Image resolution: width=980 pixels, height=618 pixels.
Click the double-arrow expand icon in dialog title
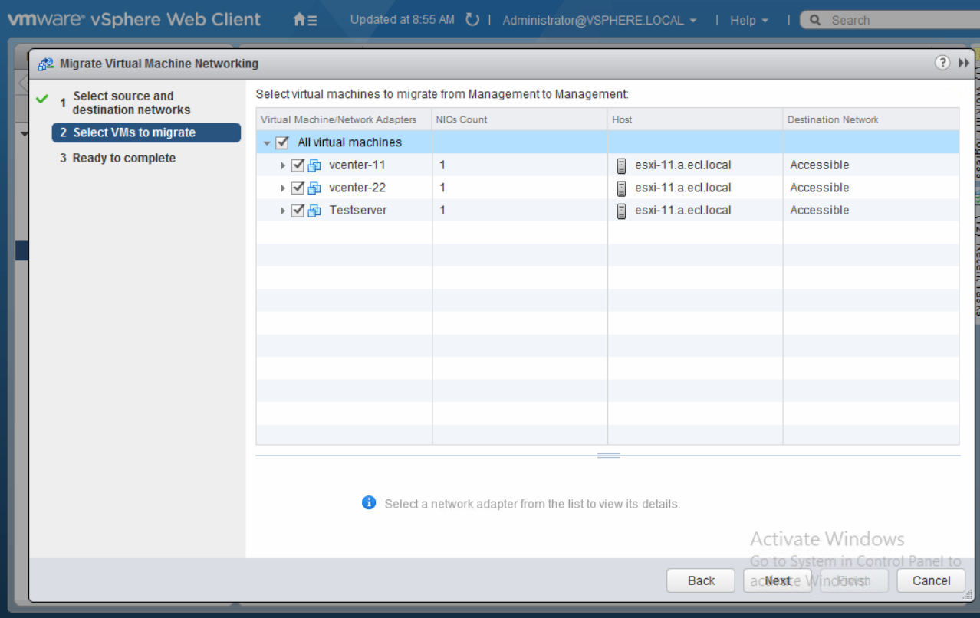click(964, 63)
